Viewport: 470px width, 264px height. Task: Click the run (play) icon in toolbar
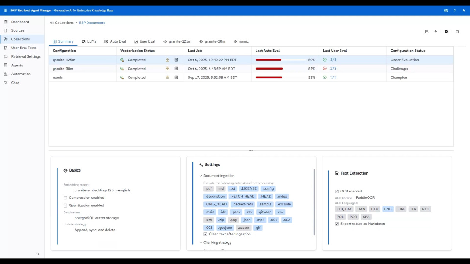(446, 32)
